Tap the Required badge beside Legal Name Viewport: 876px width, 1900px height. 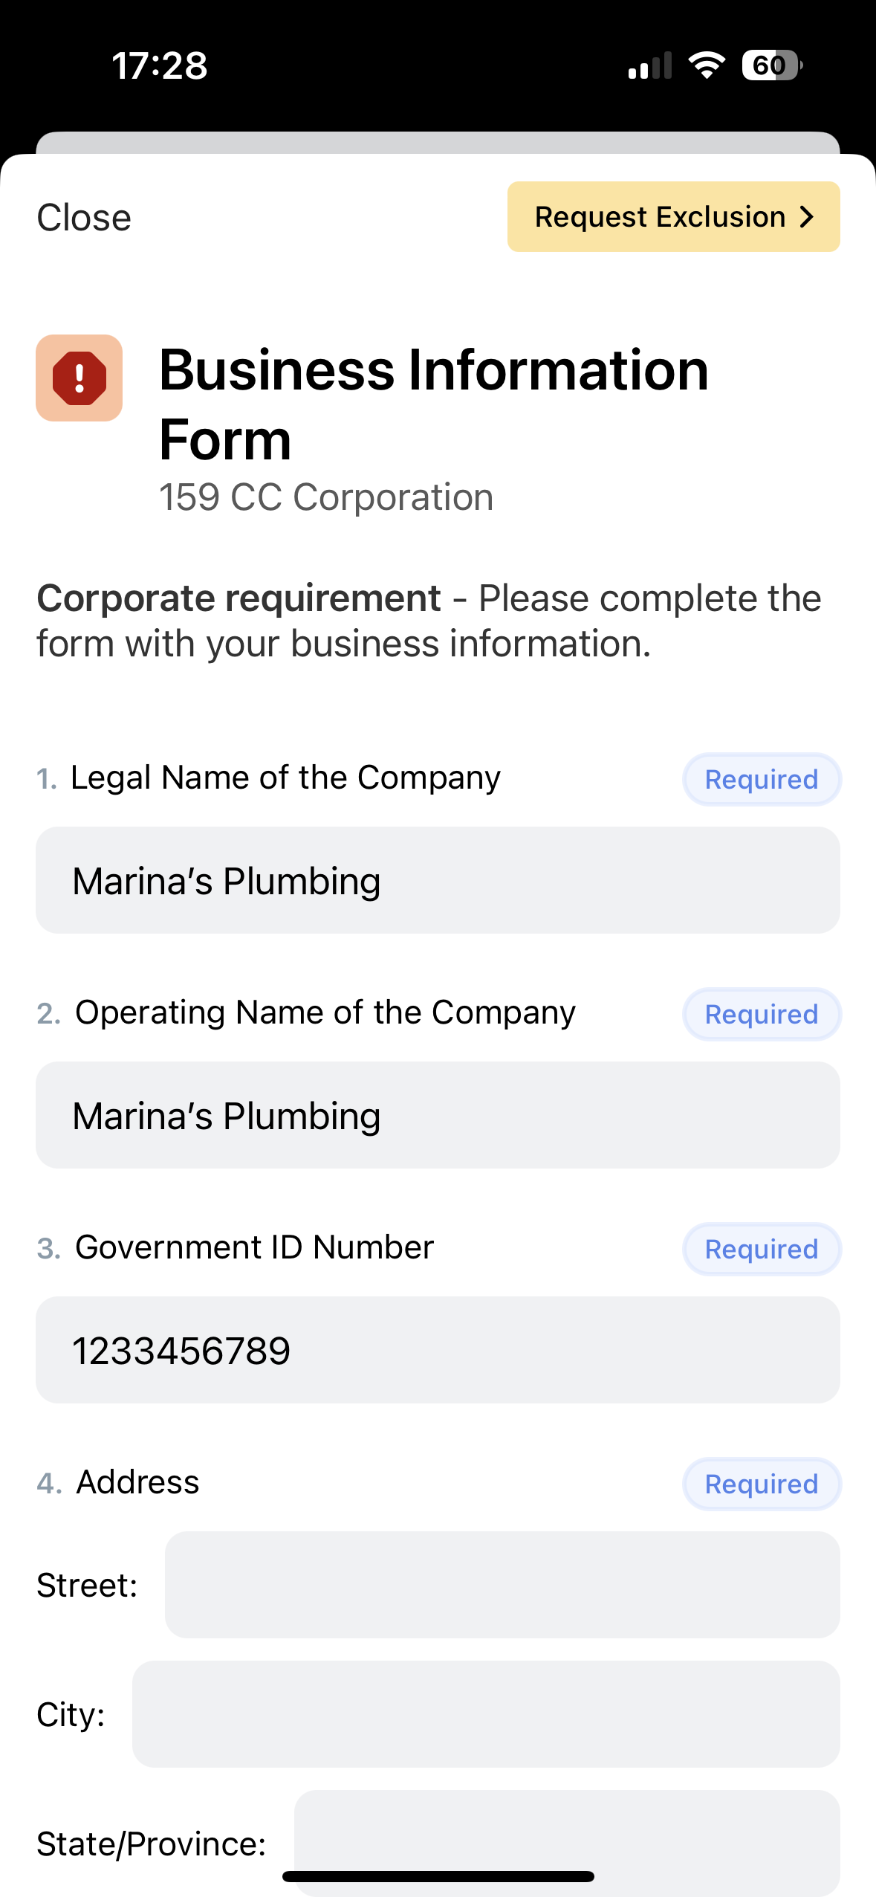coord(762,780)
